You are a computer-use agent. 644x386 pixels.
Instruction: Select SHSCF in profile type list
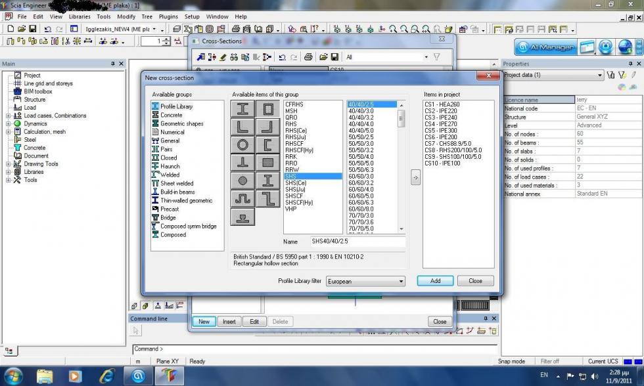294,196
